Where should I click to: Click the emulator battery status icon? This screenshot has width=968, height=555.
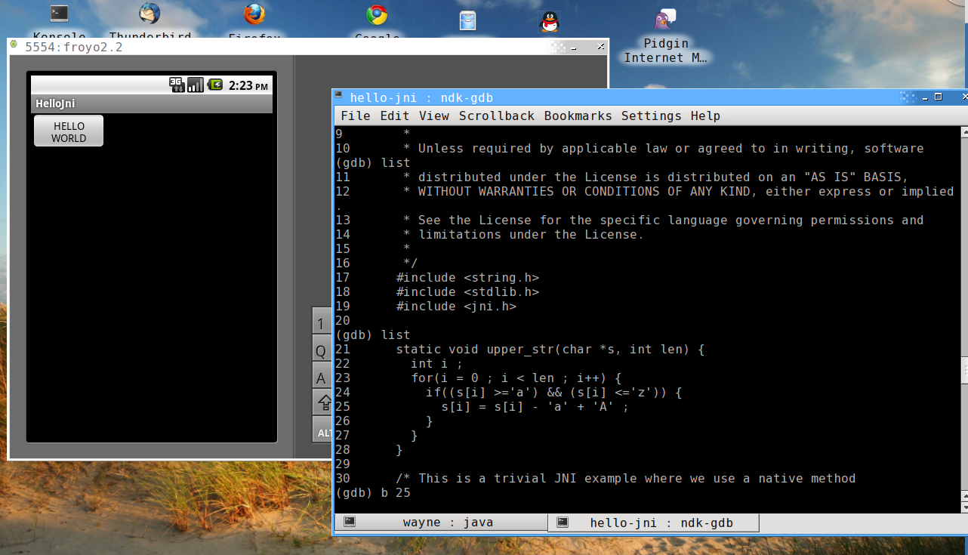point(215,85)
